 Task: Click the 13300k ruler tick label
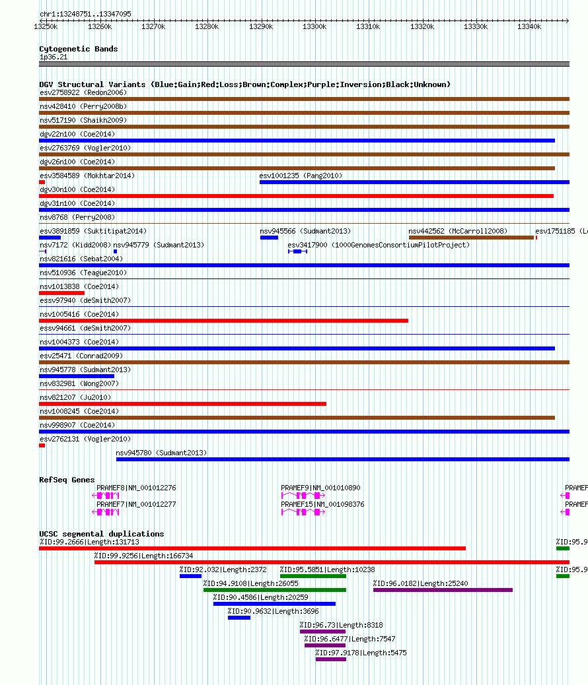click(x=314, y=26)
